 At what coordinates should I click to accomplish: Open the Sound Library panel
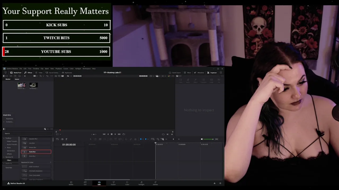(x=52, y=73)
